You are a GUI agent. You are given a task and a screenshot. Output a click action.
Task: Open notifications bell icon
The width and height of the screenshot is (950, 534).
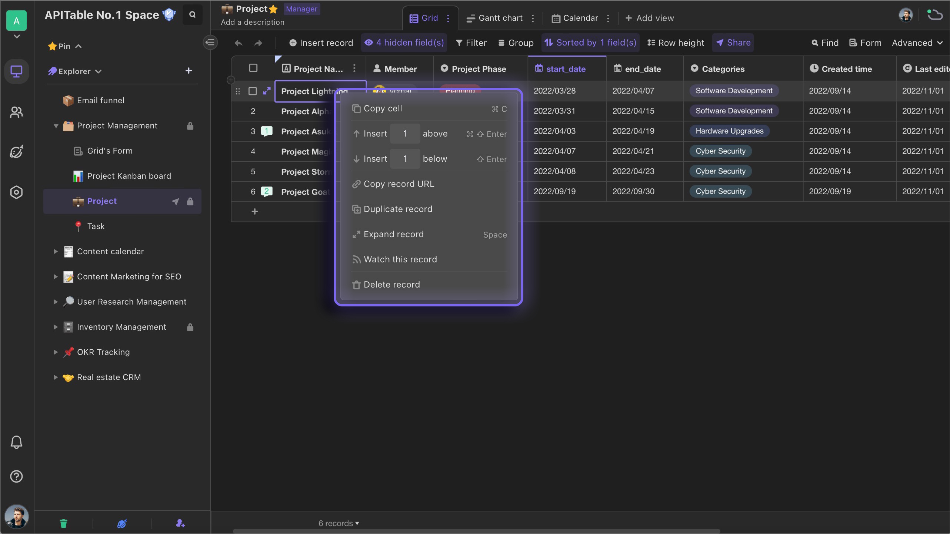(x=16, y=442)
